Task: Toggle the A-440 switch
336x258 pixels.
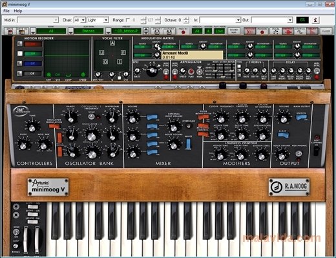Action: click(283, 135)
